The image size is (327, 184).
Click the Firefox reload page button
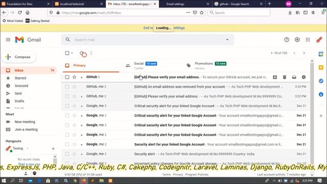(x=20, y=12)
